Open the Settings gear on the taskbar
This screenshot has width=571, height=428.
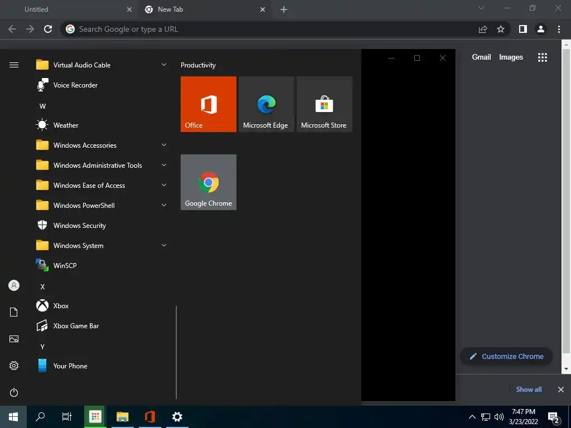point(177,417)
